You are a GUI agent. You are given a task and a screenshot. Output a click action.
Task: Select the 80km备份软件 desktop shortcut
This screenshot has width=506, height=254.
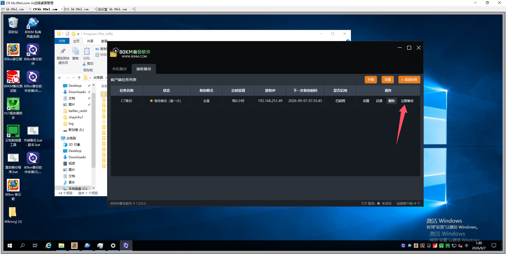pyautogui.click(x=33, y=54)
